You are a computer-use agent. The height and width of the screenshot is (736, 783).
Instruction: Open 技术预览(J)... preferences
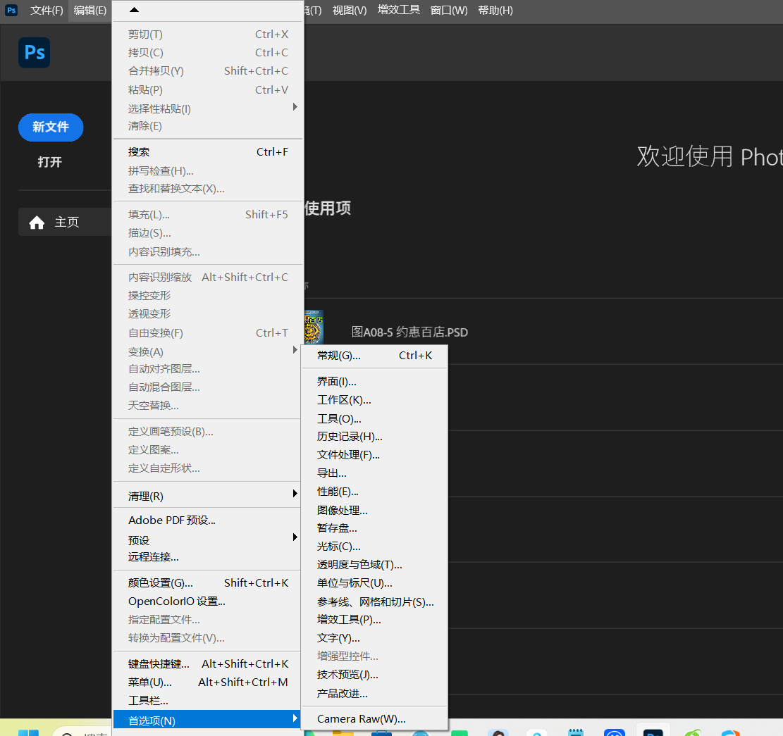[374, 675]
